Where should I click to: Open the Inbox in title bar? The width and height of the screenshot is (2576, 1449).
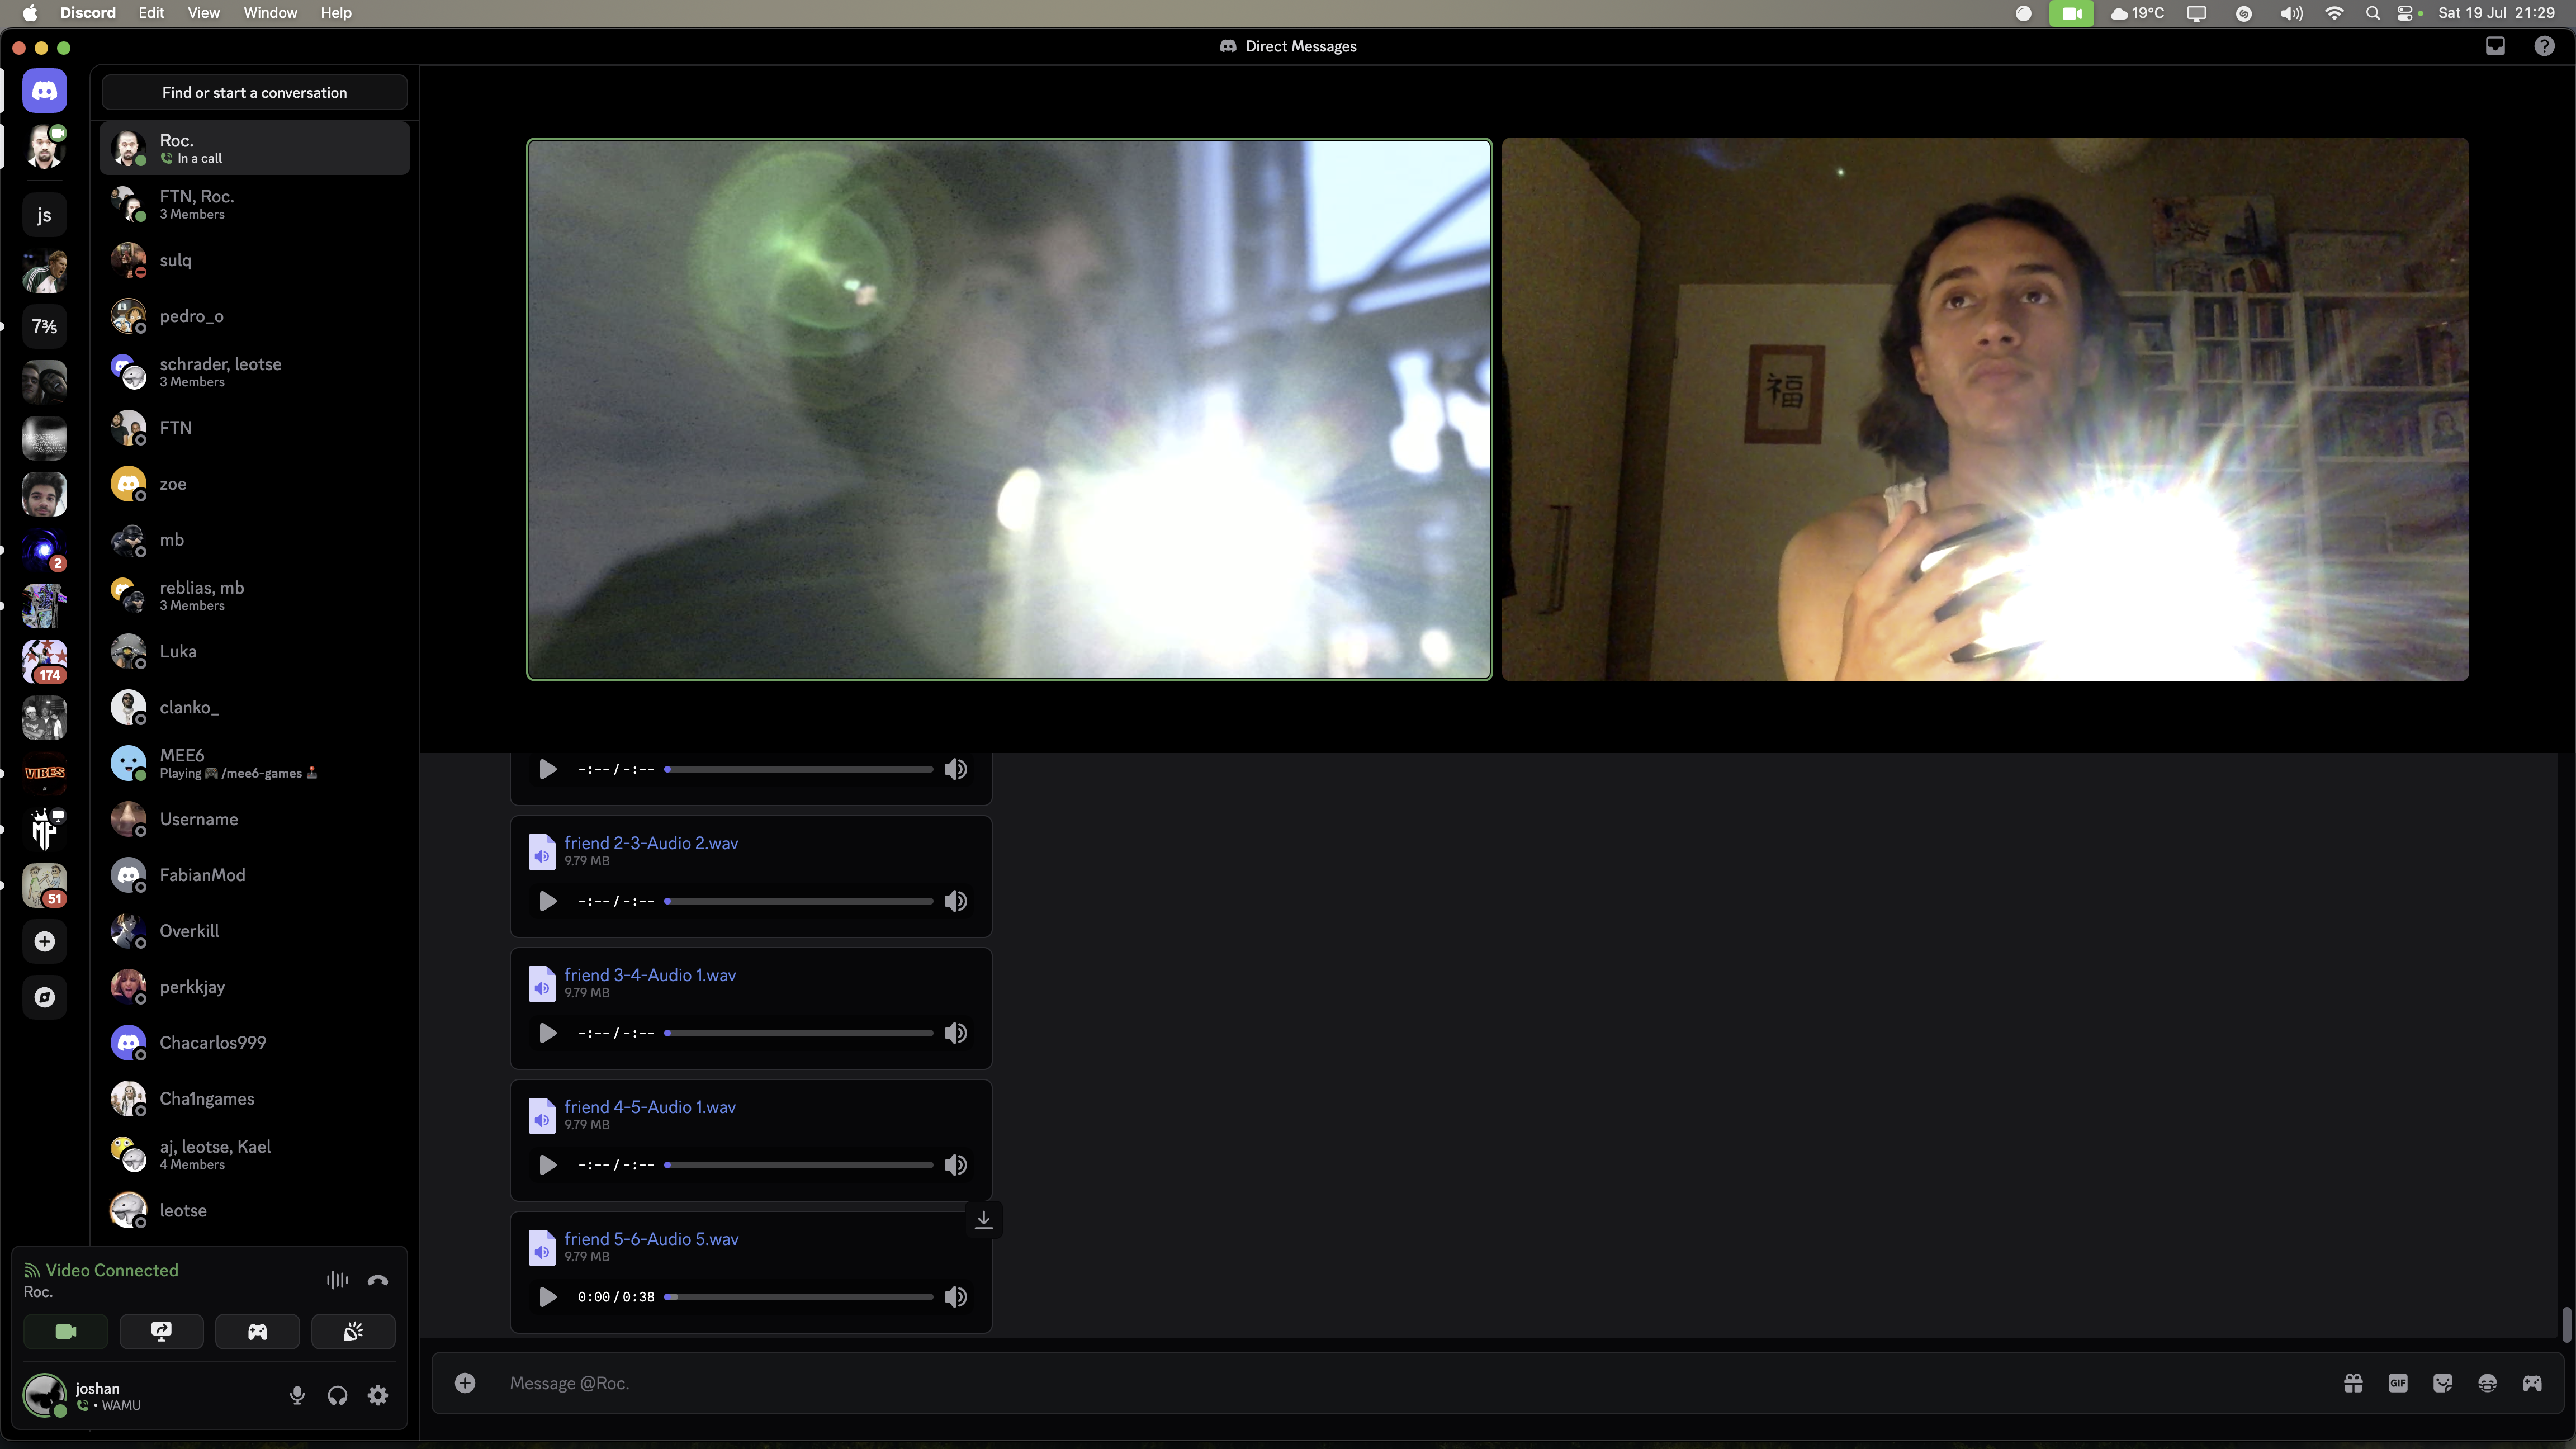point(2495,46)
